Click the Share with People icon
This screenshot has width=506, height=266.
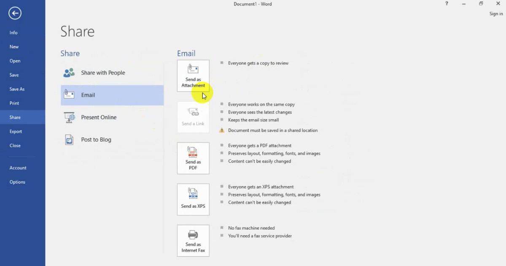[69, 73]
